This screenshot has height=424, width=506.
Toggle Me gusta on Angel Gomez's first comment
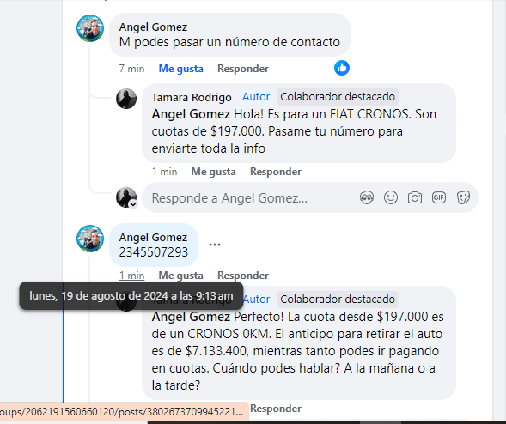tap(180, 69)
